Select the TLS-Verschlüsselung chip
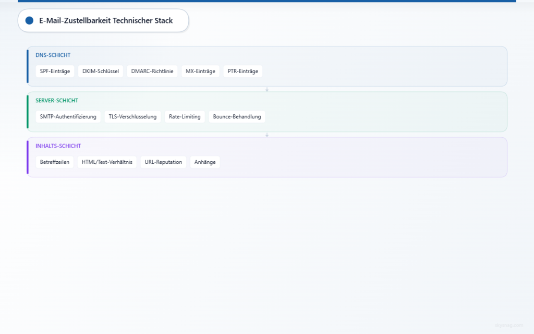 [132, 117]
